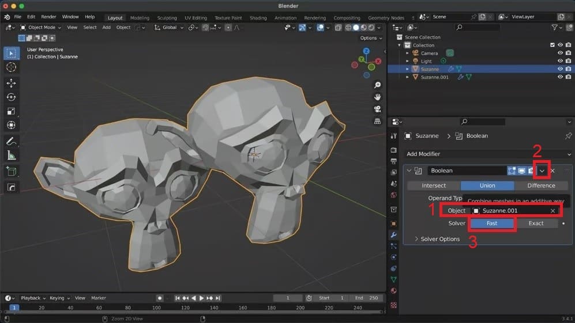The height and width of the screenshot is (323, 575).
Task: Click timeline frame 100 mark
Action: coord(157,307)
